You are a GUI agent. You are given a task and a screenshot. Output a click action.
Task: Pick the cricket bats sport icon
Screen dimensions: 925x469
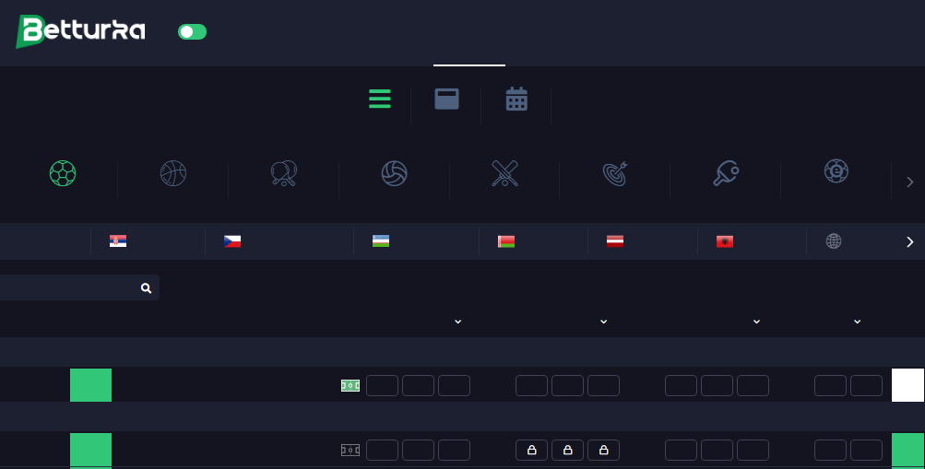click(x=505, y=173)
